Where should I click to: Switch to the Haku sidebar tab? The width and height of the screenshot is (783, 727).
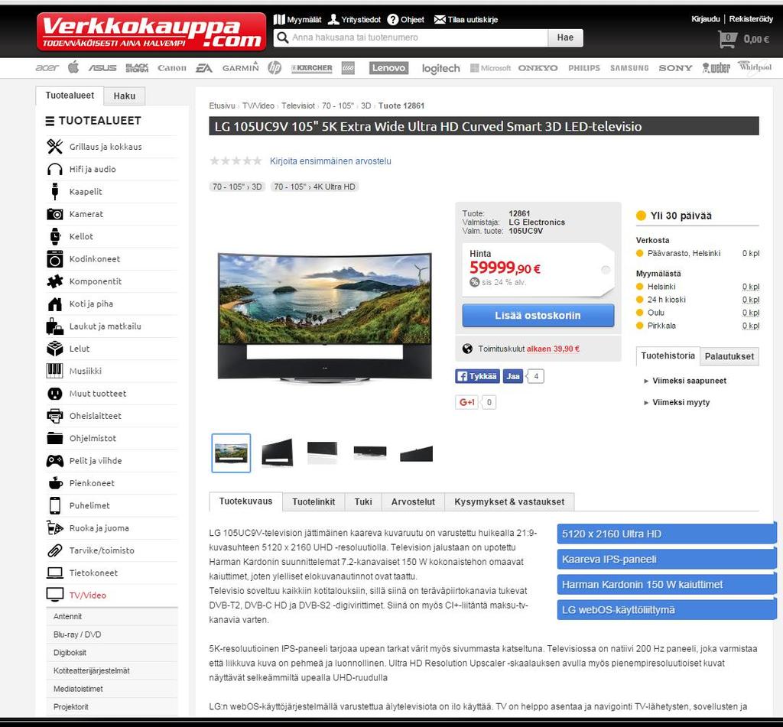(125, 96)
